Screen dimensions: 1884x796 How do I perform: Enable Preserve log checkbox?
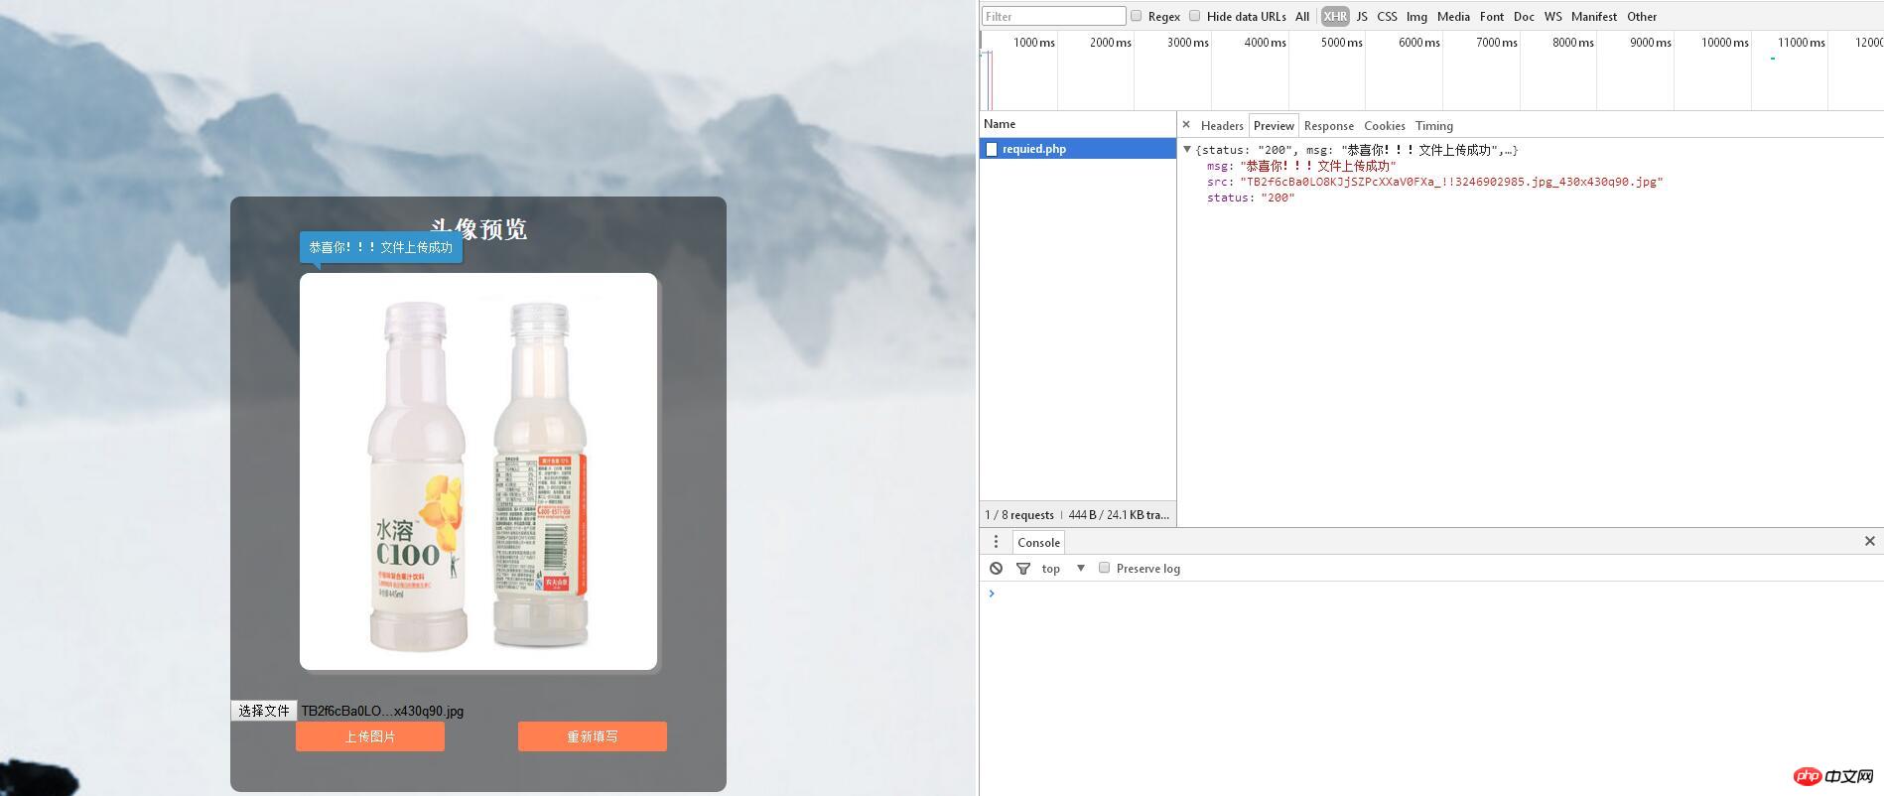tap(1104, 568)
